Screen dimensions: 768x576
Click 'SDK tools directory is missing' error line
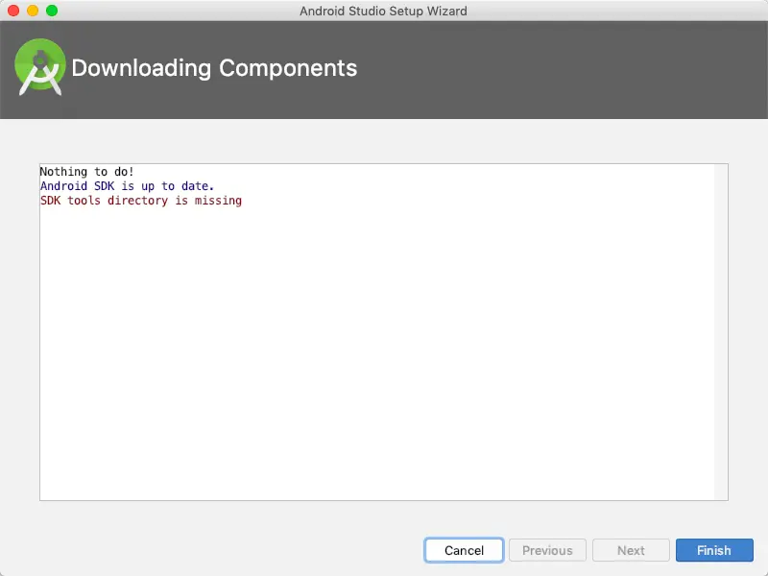(x=141, y=201)
